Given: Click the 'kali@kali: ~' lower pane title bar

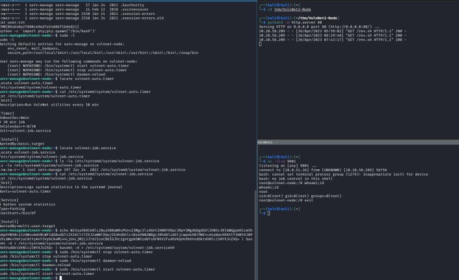Looking at the screenshot, I should point(358,142).
